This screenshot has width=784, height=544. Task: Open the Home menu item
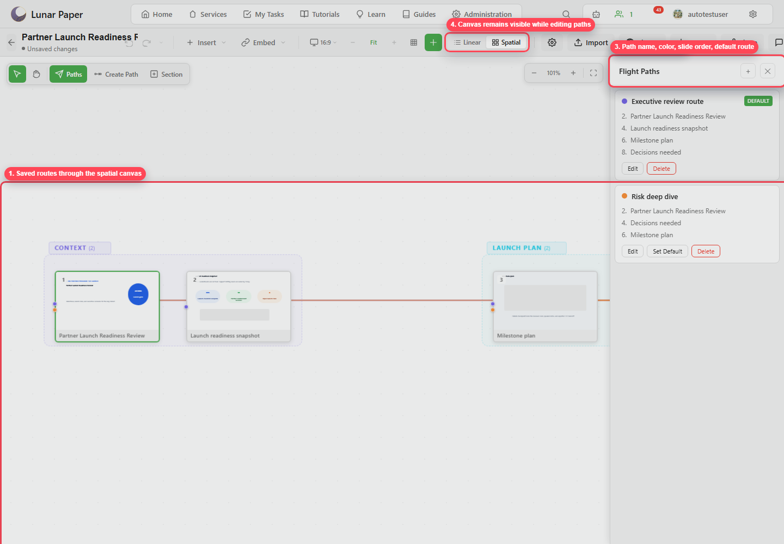pos(157,14)
